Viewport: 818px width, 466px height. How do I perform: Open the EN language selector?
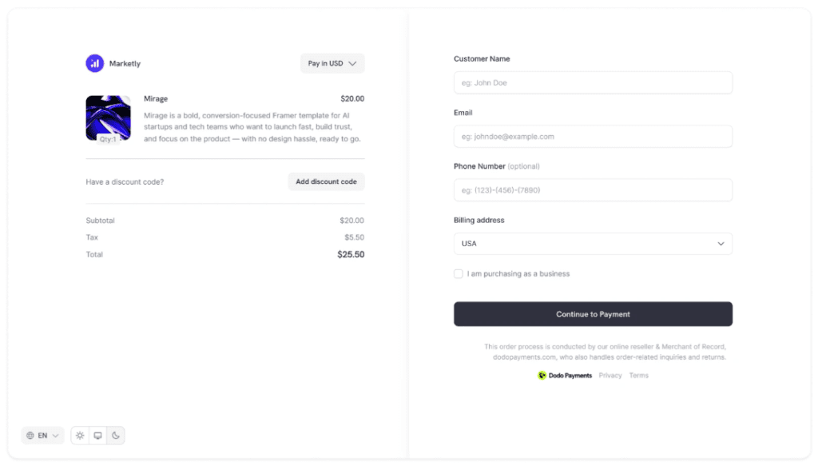coord(43,436)
